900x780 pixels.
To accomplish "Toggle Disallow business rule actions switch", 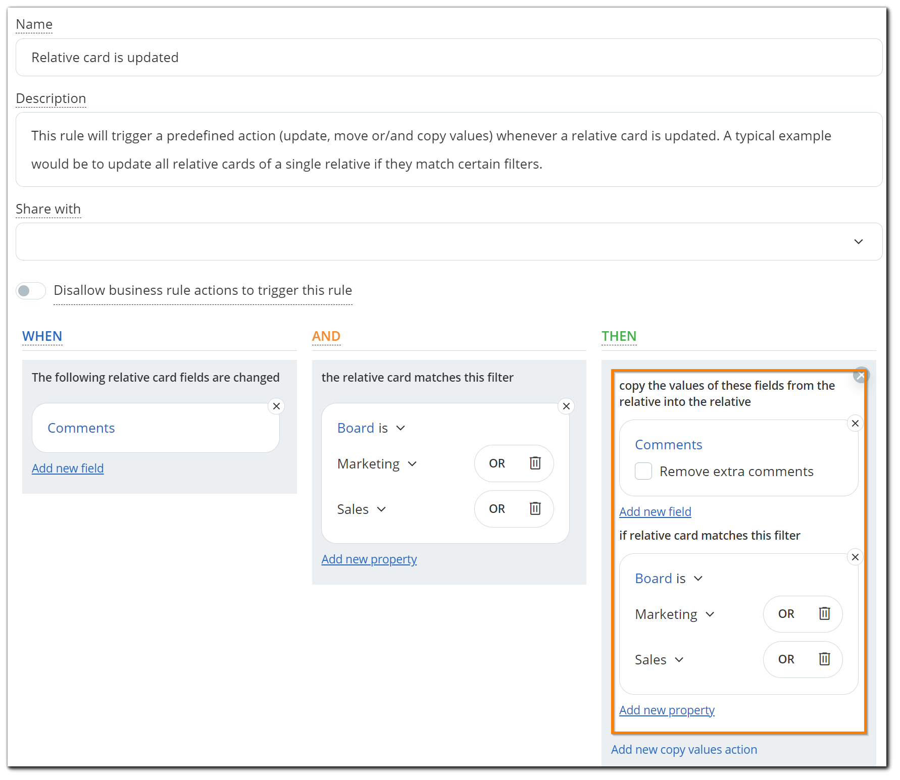I will (x=31, y=291).
